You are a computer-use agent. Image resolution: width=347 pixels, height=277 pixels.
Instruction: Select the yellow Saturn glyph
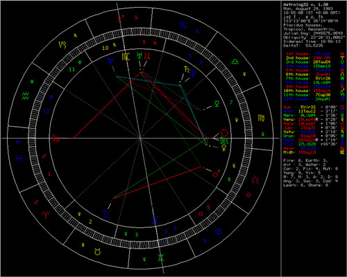coord(186,69)
